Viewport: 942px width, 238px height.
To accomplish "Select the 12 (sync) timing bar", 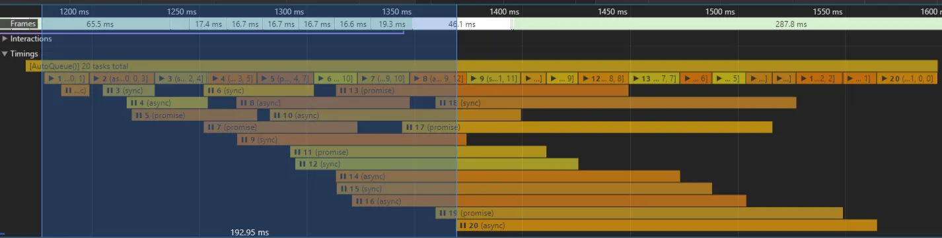I will 437,164.
